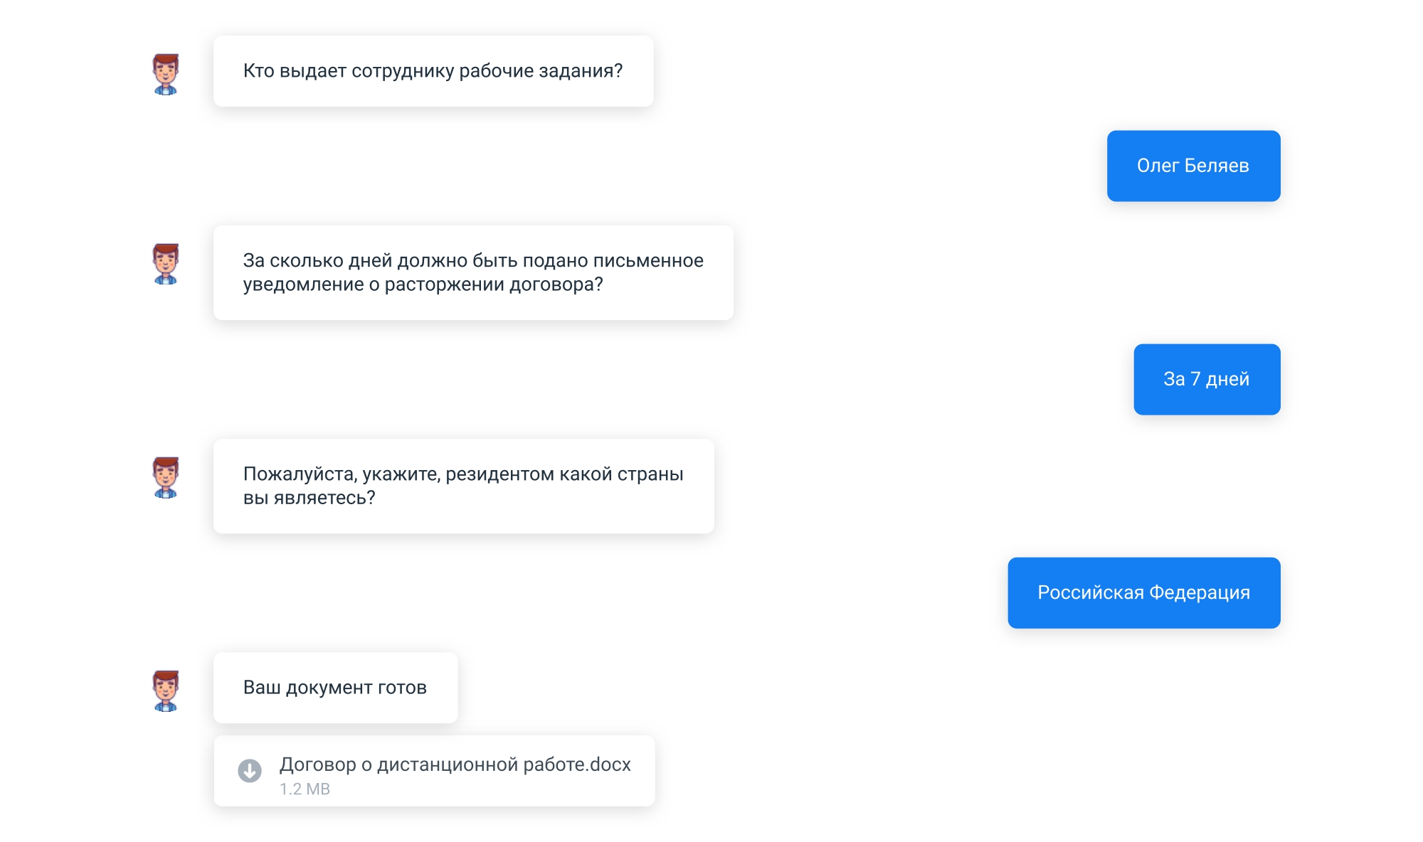Image resolution: width=1423 pixels, height=842 pixels.
Task: Select the 'Олег Беляев' reply bubble
Action: [x=1193, y=166]
